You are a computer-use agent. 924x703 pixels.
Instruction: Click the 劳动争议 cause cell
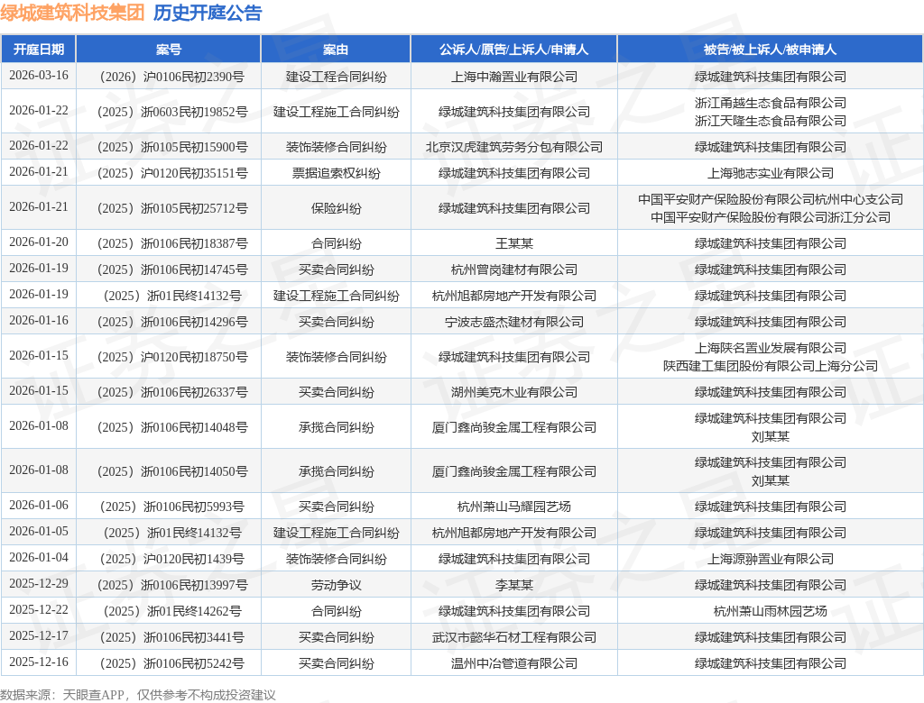point(336,585)
